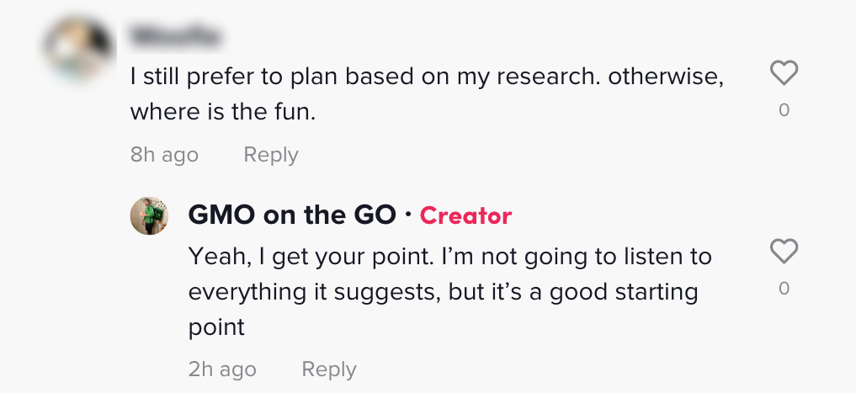
Task: Click the 8h ago timestamp
Action: click(x=164, y=155)
